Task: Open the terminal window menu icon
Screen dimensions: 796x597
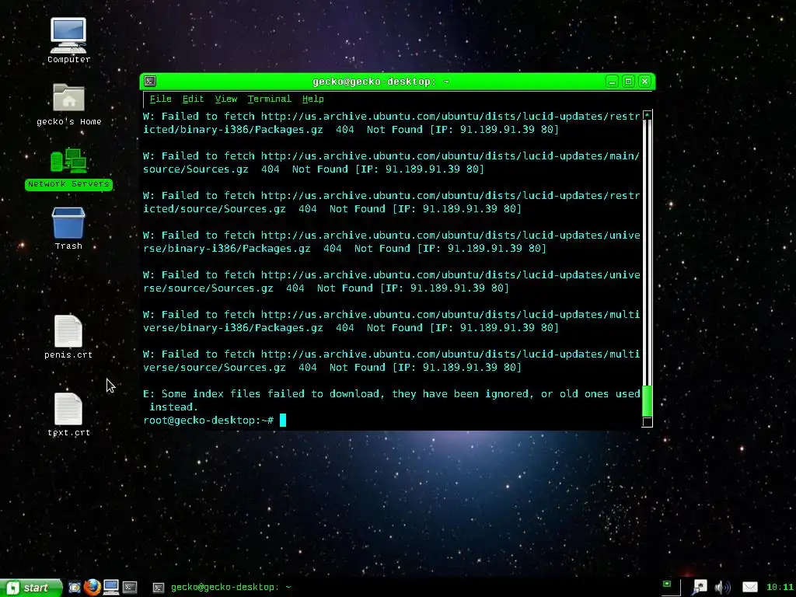Action: pos(150,81)
